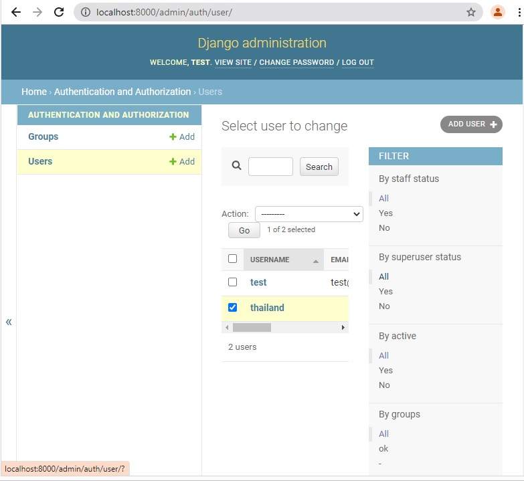Screen dimensions: 524x481
Task: Click the magnifying glass search icon
Action: coord(236,166)
